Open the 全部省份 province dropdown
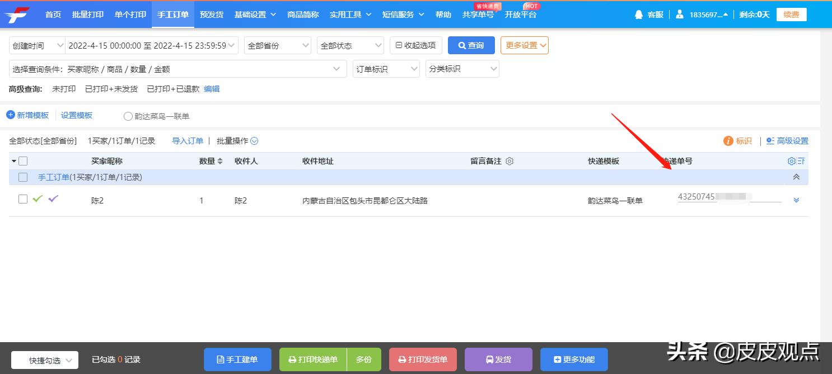Screen dimensions: 832x374 pyautogui.click(x=277, y=45)
